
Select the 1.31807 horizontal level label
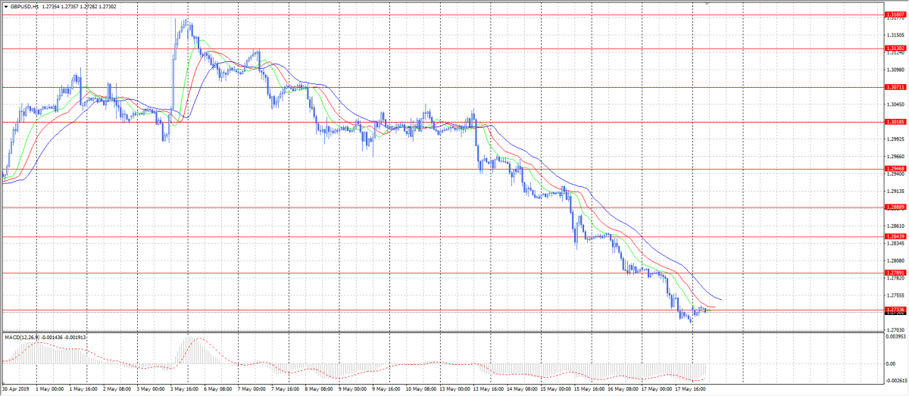coord(895,14)
